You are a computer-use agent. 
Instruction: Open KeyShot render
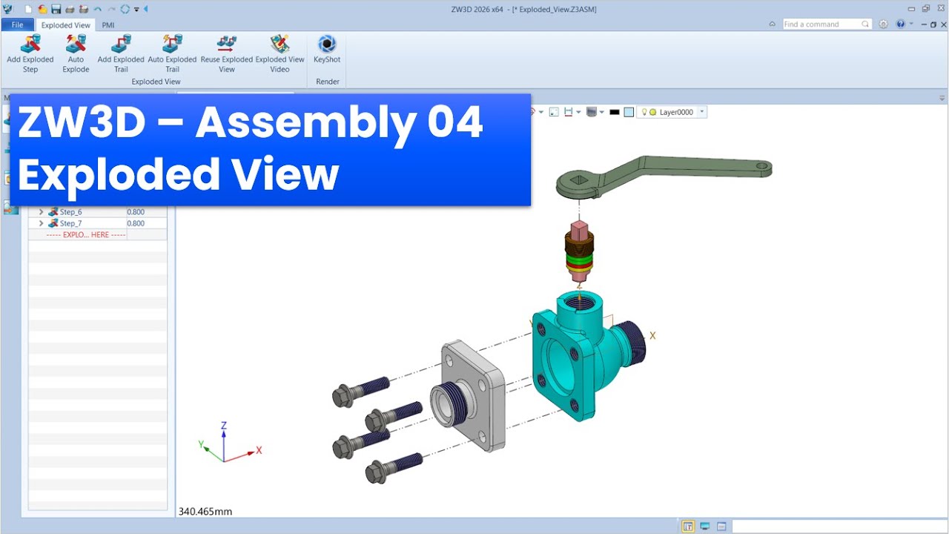pos(327,49)
